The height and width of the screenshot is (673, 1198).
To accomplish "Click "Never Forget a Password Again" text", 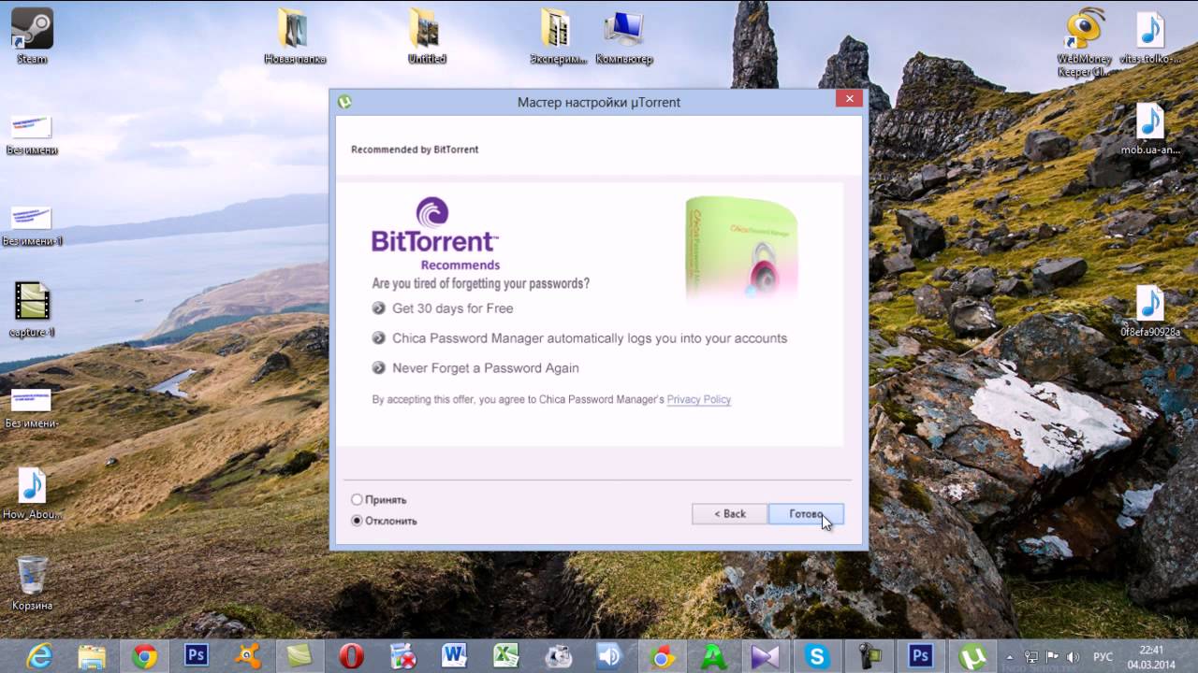I will [x=486, y=368].
